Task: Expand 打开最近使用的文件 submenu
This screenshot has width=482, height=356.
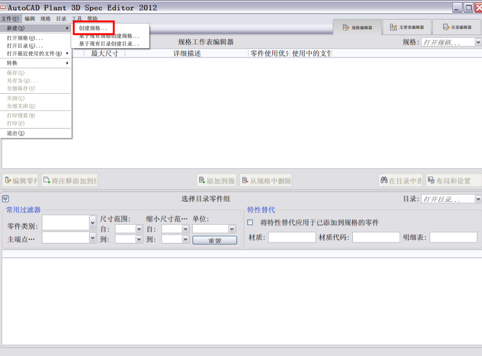Action: pos(36,53)
